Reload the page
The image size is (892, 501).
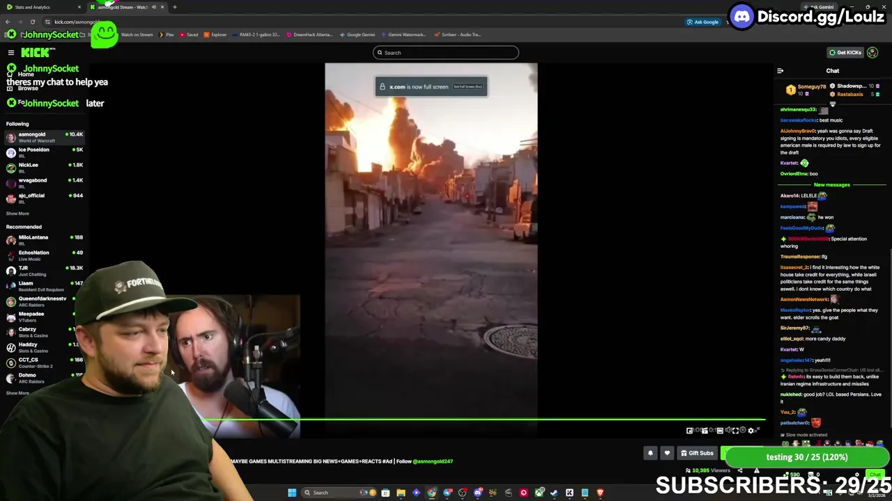pyautogui.click(x=32, y=22)
